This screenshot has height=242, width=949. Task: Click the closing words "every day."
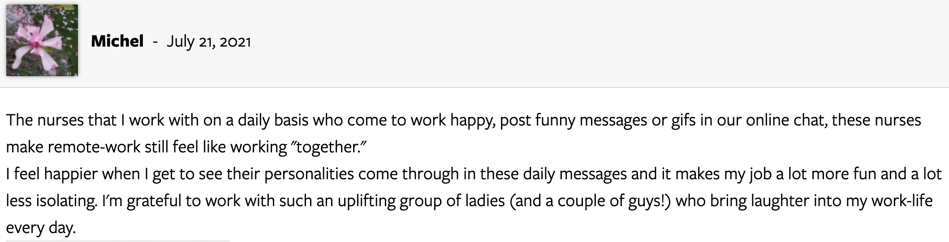pyautogui.click(x=41, y=228)
